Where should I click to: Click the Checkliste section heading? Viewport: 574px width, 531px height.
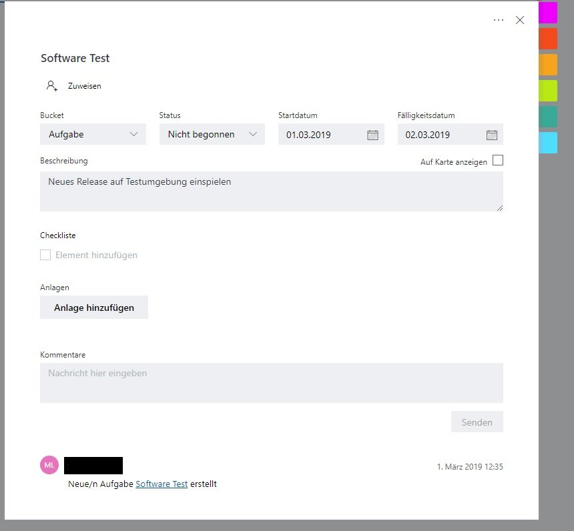coord(58,235)
